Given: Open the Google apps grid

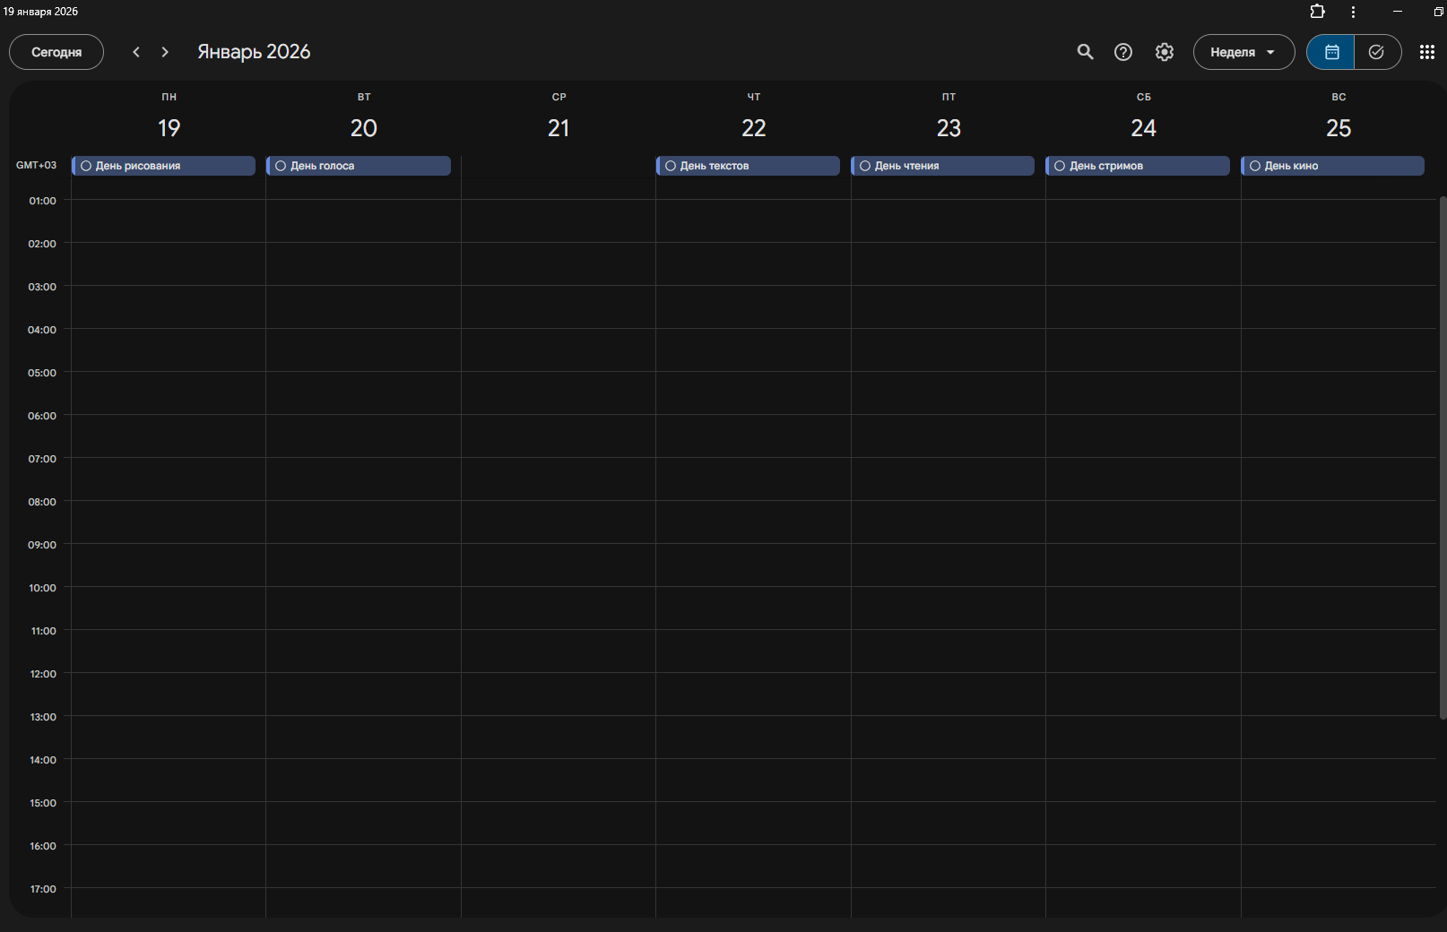Looking at the screenshot, I should [1426, 52].
